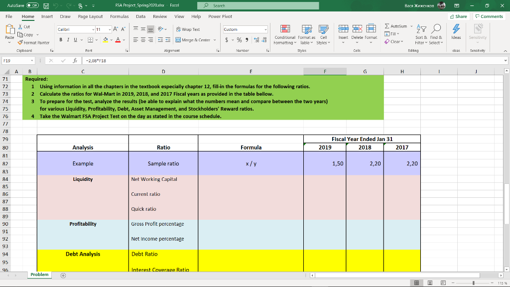Toggle Wrap Text

tap(188, 29)
